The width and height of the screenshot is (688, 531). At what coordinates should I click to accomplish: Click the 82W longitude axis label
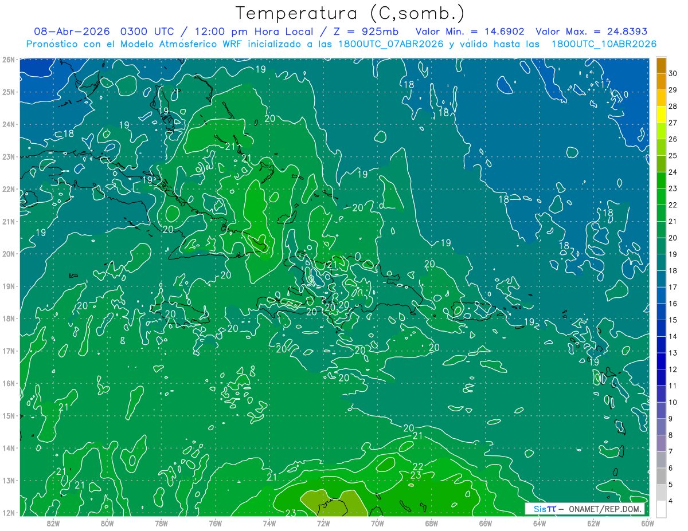pyautogui.click(x=53, y=523)
